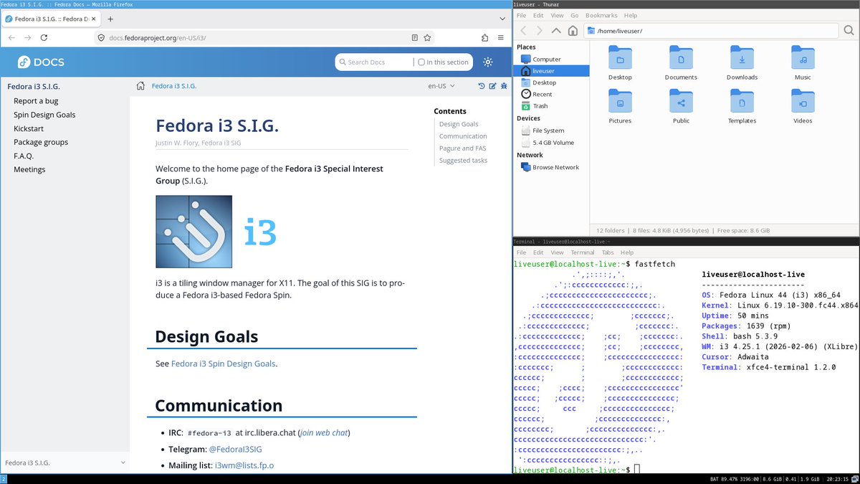Follow the 'Fedora i3 Spin Design Goals' link

[223, 364]
